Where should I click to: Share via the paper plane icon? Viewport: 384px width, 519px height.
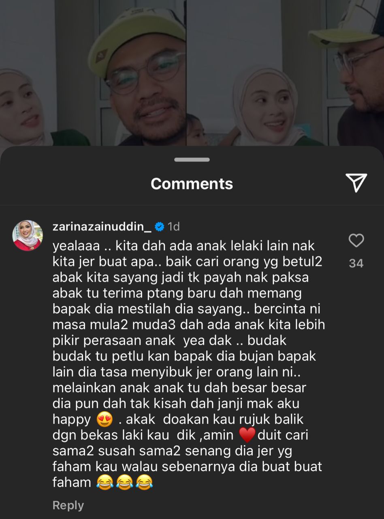[x=356, y=183]
